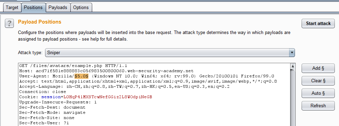This screenshot has width=339, height=126.
Task: Switch to the Target tab
Action: (x=12, y=7)
